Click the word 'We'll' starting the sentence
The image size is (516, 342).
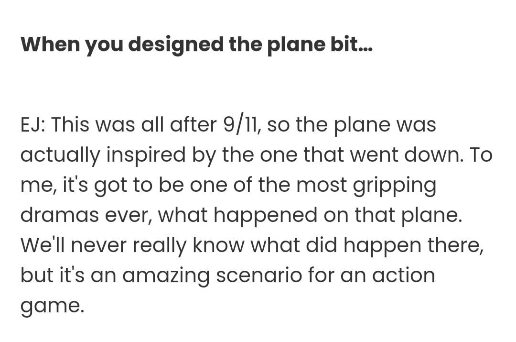(x=43, y=245)
